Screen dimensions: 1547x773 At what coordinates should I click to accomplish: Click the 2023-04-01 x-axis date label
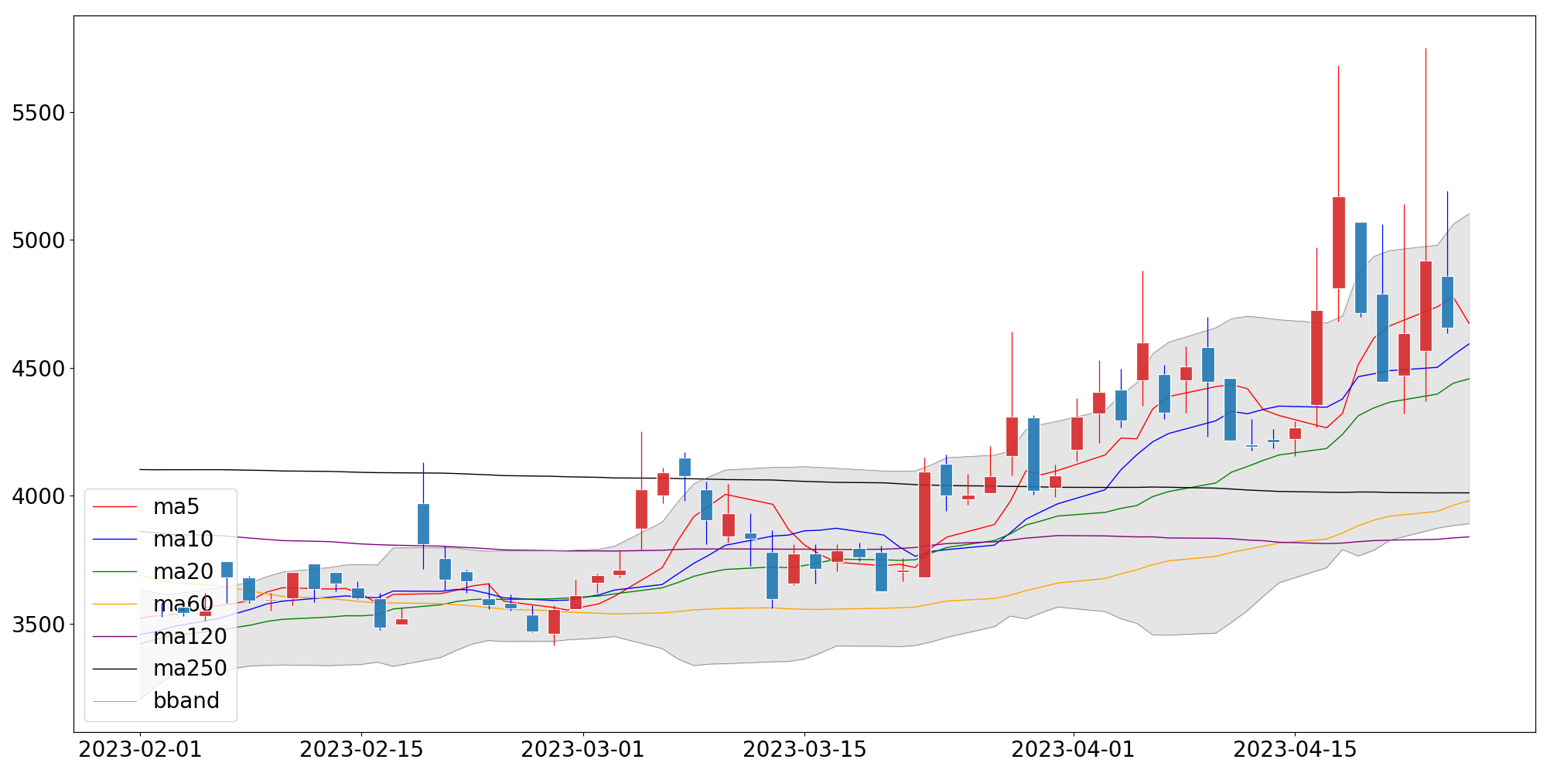click(x=1074, y=750)
